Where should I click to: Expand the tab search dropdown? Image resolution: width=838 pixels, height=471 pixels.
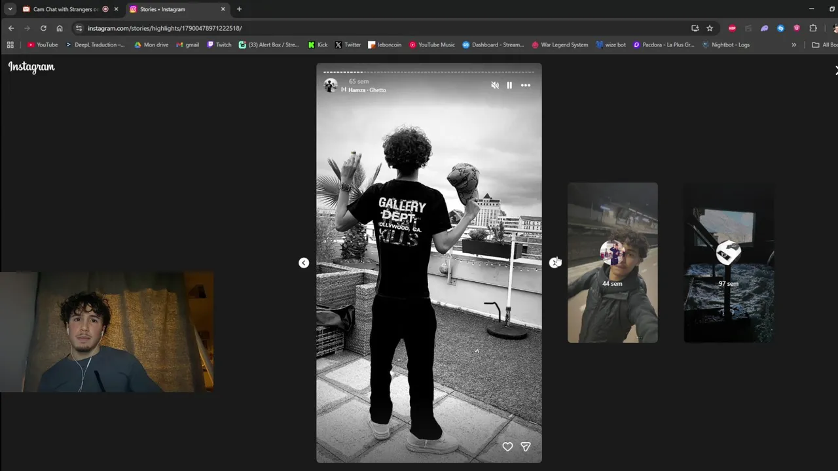pos(10,9)
